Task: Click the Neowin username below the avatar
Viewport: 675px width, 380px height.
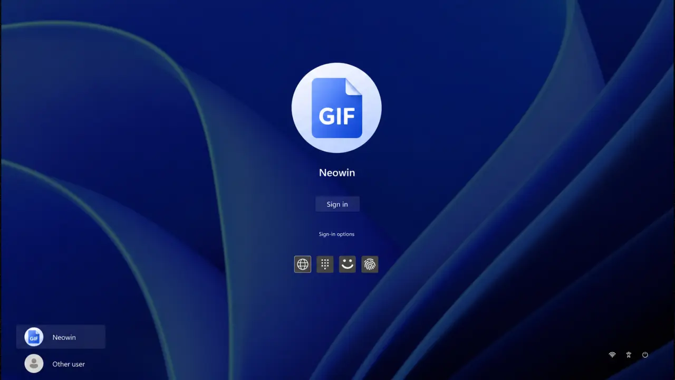Action: tap(337, 173)
